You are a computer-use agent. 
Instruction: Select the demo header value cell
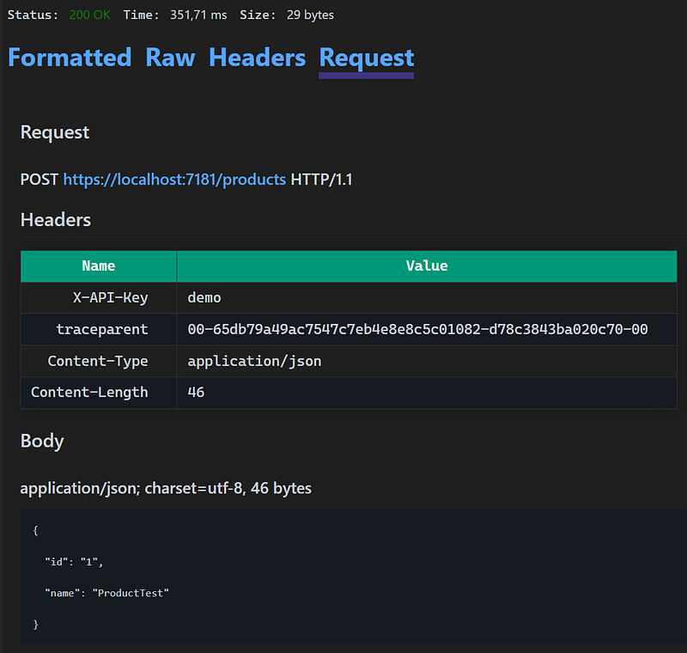427,297
